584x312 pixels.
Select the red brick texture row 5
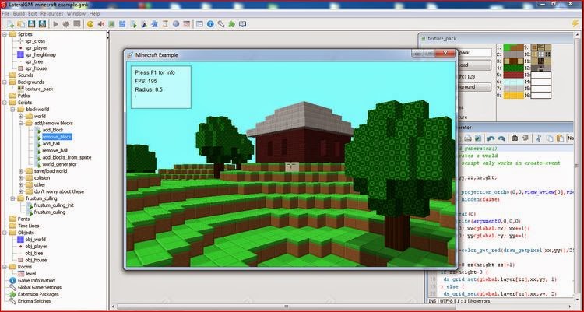(x=513, y=75)
